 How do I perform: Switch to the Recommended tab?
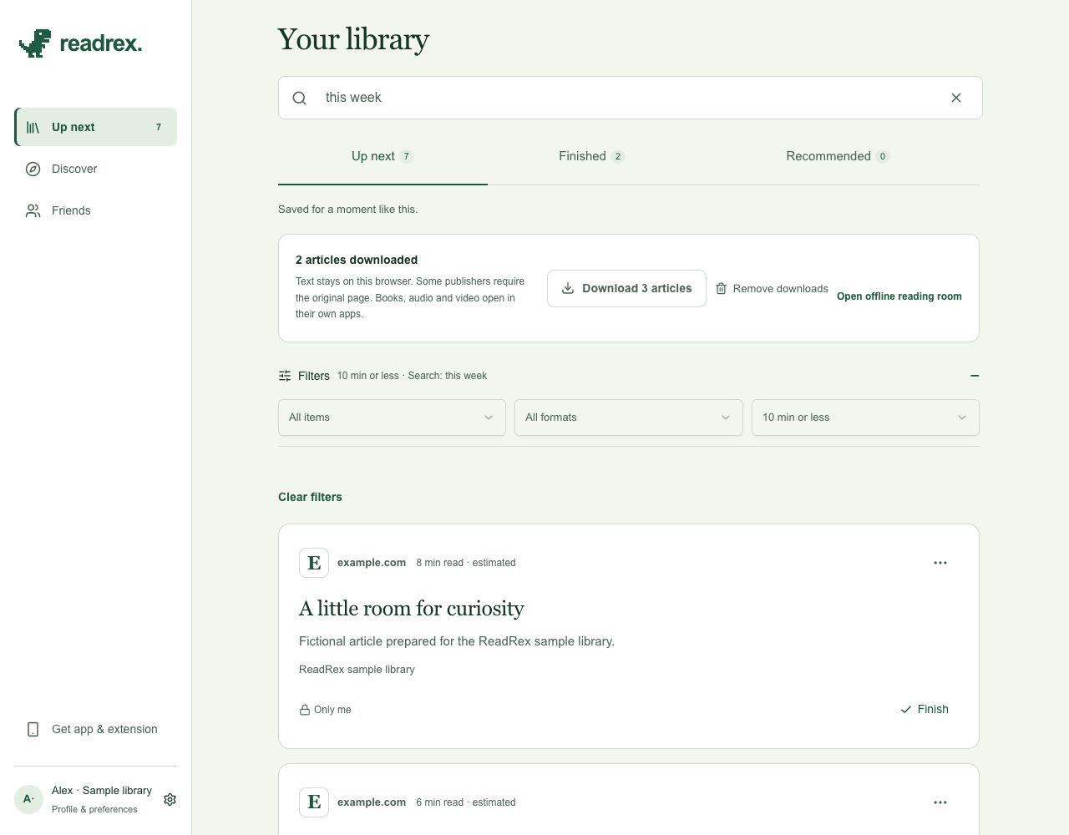pos(838,156)
